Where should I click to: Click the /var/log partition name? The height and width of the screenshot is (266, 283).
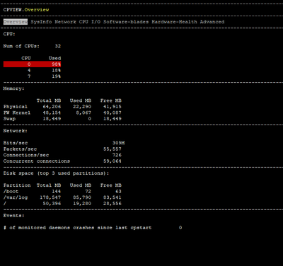[16, 197]
